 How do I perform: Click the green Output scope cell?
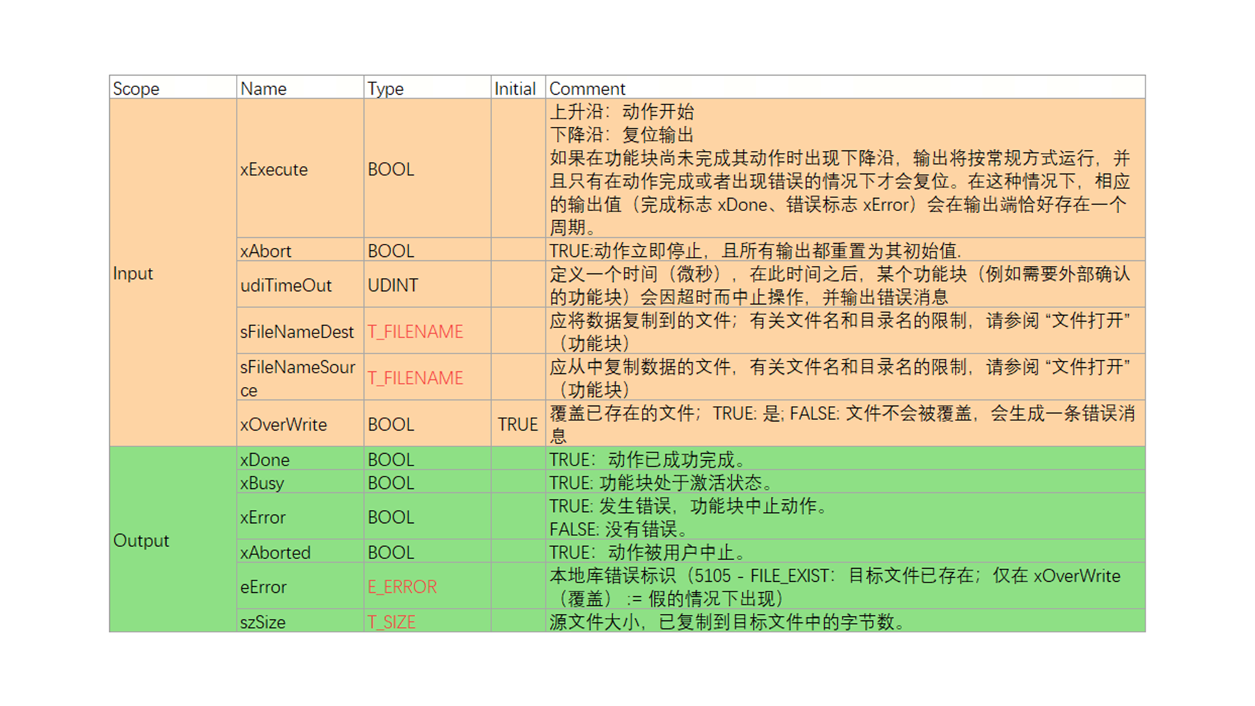click(x=141, y=541)
